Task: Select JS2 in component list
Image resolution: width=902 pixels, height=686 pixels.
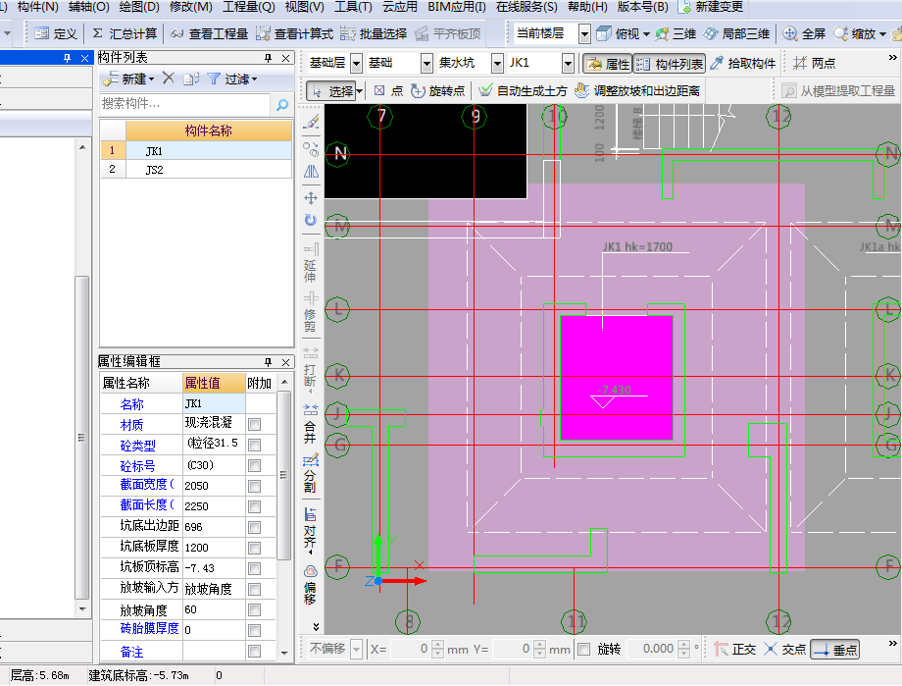Action: click(x=195, y=170)
